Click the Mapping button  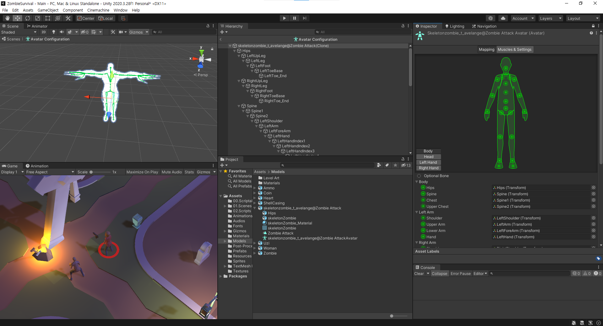coord(486,50)
